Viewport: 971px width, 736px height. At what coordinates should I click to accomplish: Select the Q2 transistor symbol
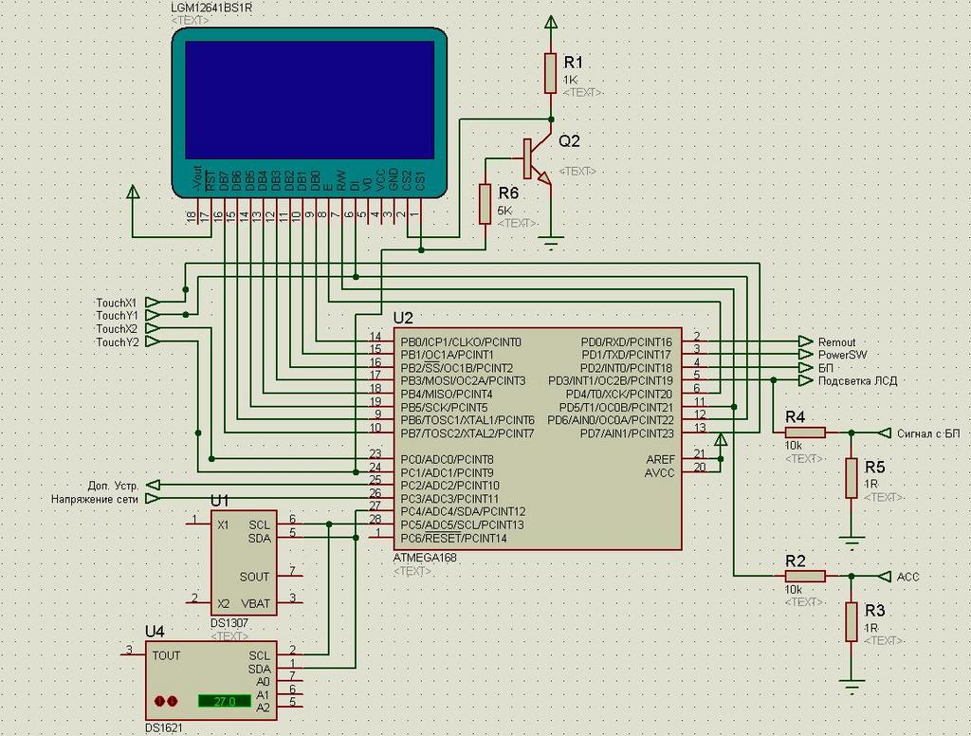coord(537,161)
